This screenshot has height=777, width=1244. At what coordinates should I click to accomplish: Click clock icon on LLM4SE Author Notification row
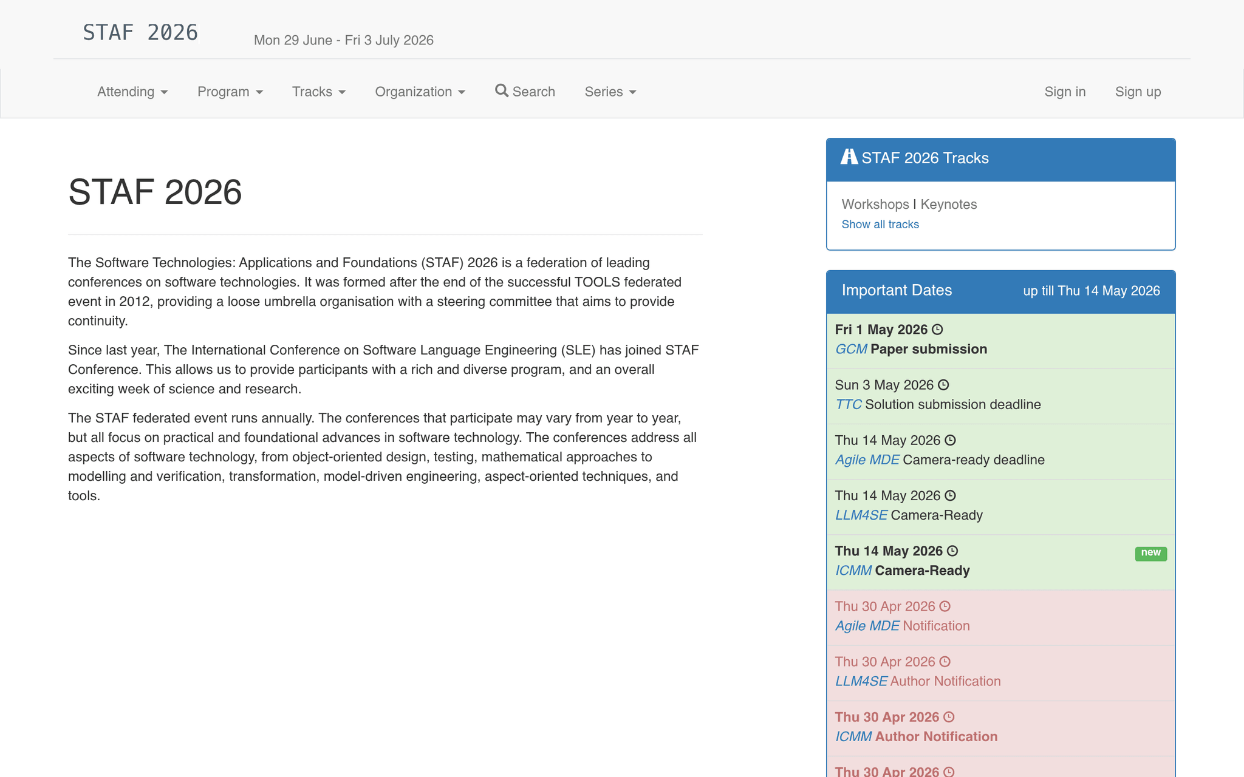coord(945,662)
